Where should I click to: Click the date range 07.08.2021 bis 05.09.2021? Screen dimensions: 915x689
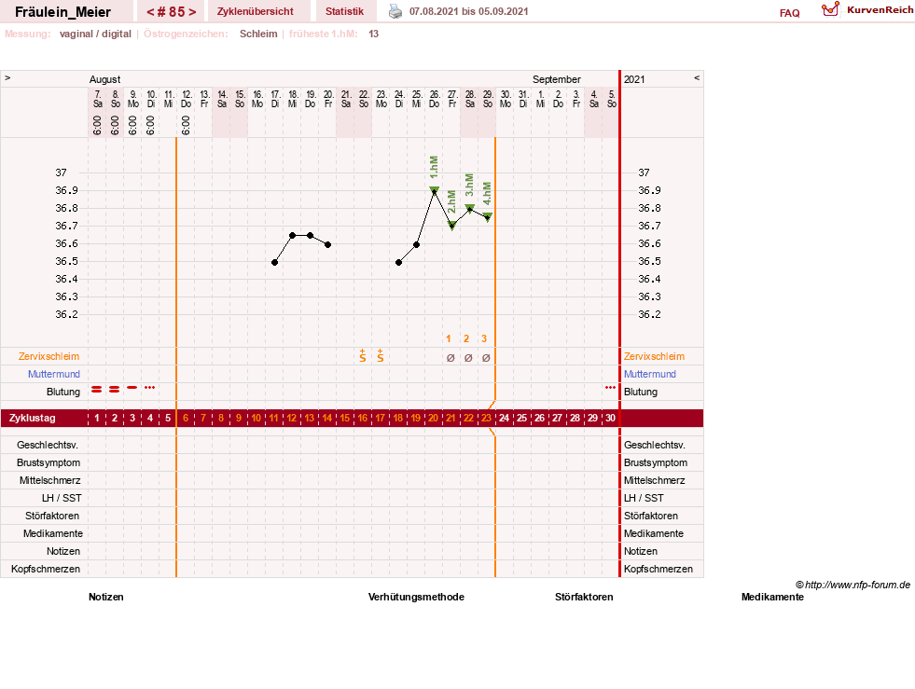point(468,12)
